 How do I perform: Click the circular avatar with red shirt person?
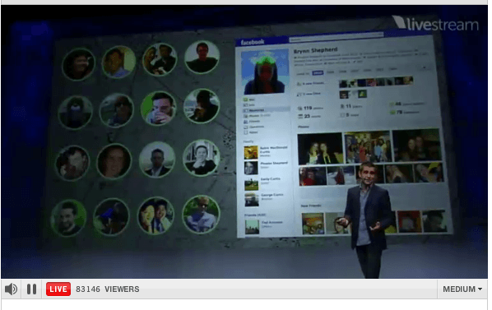point(202,57)
